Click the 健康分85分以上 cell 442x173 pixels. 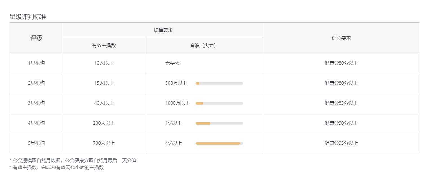(x=341, y=103)
